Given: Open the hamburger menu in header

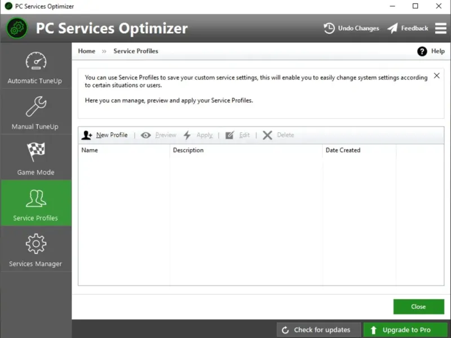Looking at the screenshot, I should [441, 28].
